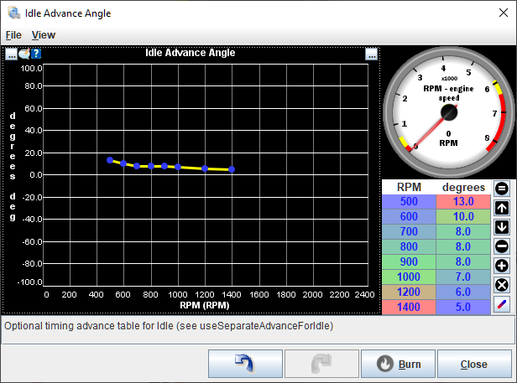Click the plus increase-value button
The image size is (517, 383).
pos(501,266)
